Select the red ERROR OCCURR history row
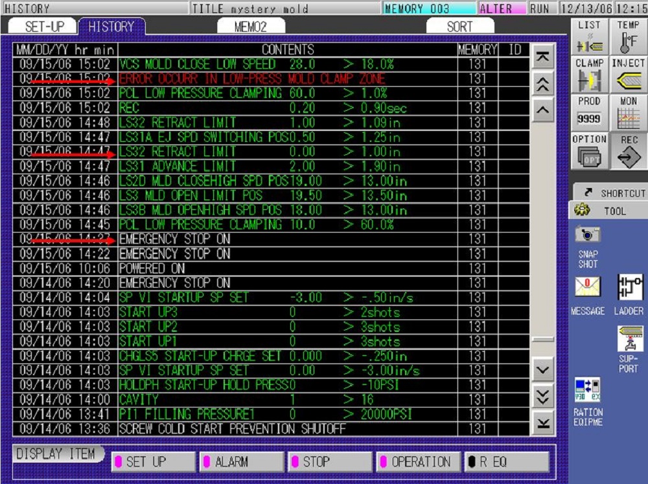 253,79
